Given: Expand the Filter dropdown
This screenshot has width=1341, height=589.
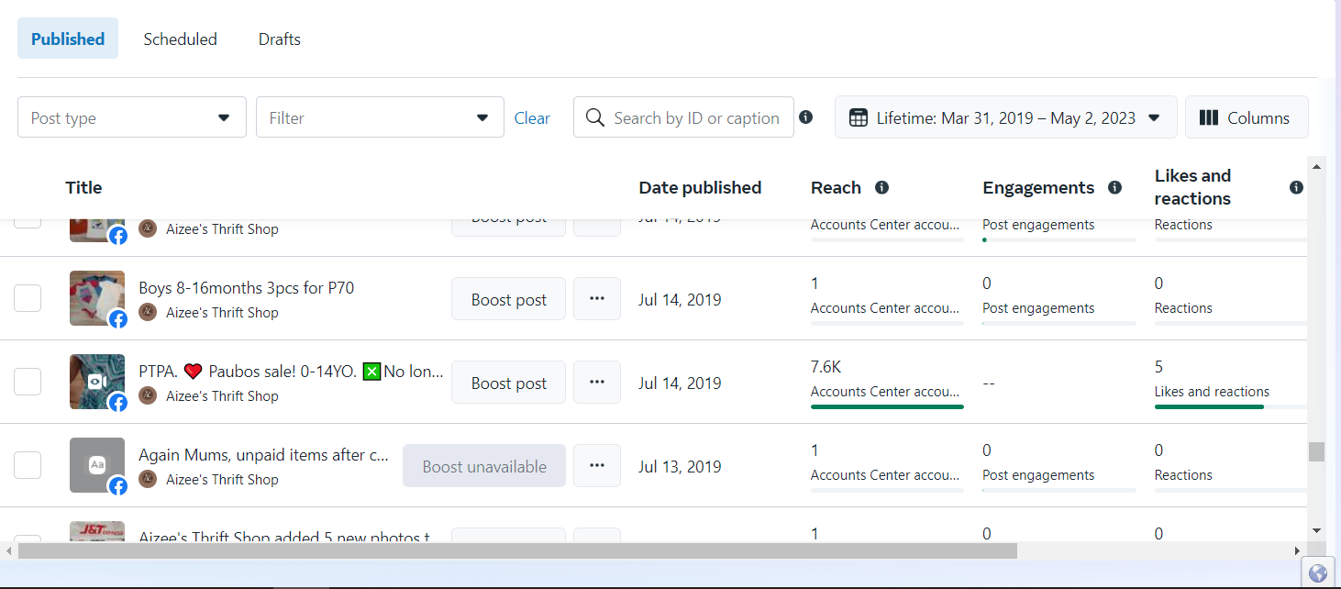Looking at the screenshot, I should point(379,117).
